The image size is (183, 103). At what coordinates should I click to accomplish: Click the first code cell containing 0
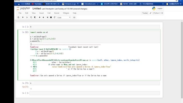point(95,27)
